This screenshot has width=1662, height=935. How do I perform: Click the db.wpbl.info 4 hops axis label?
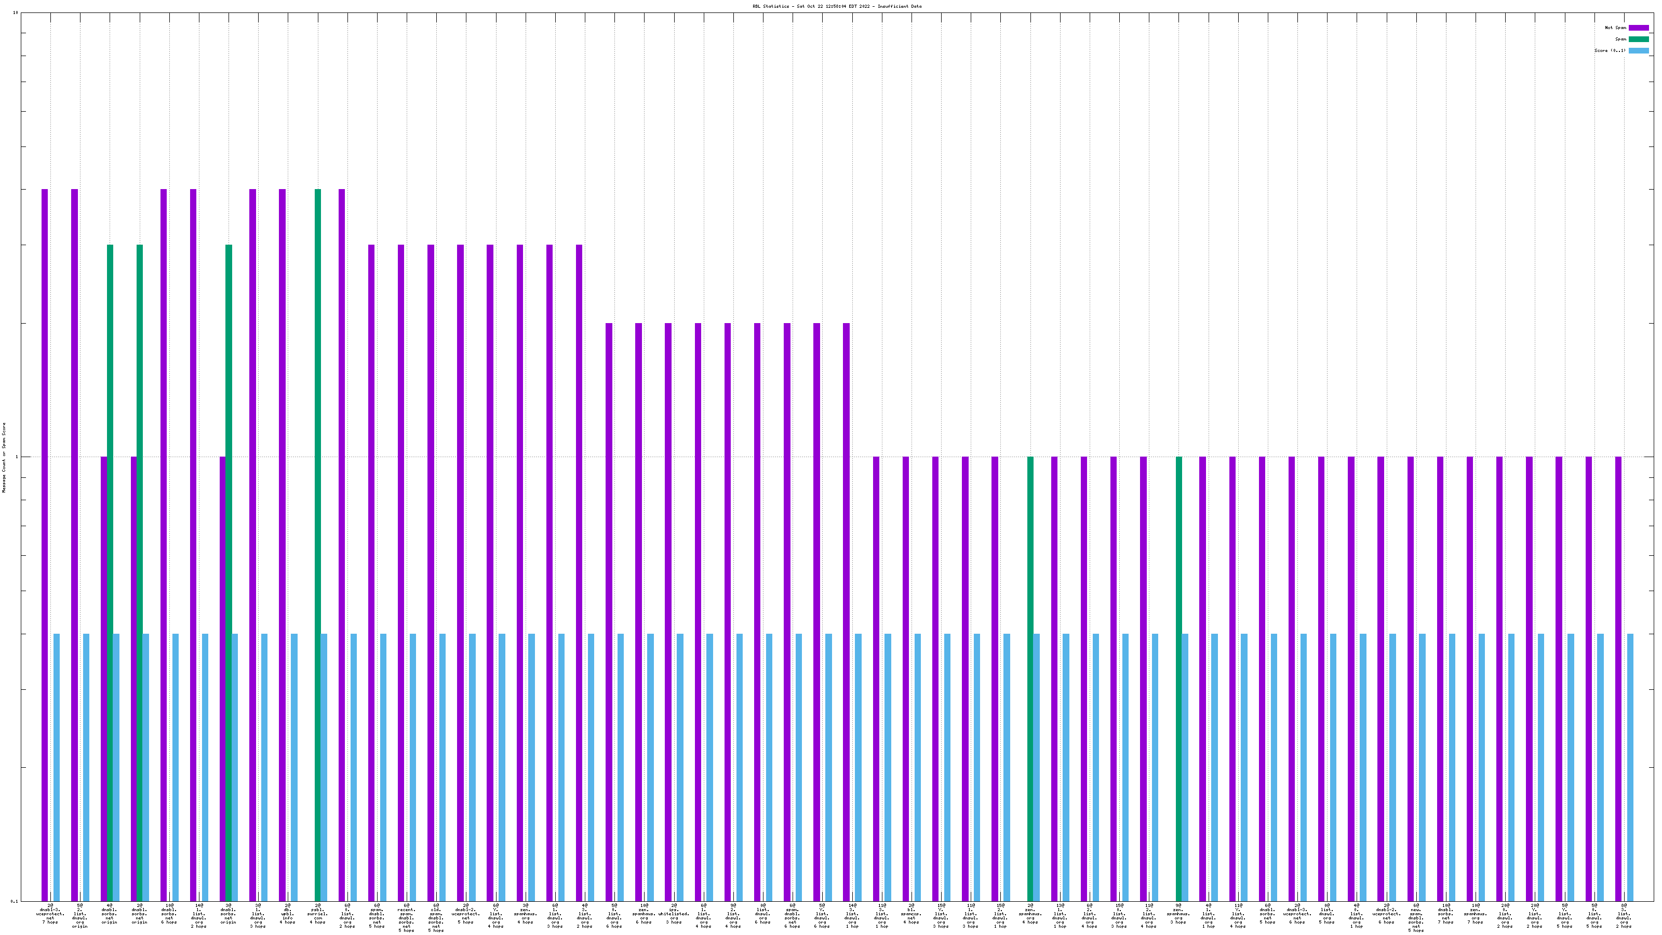pyautogui.click(x=288, y=914)
